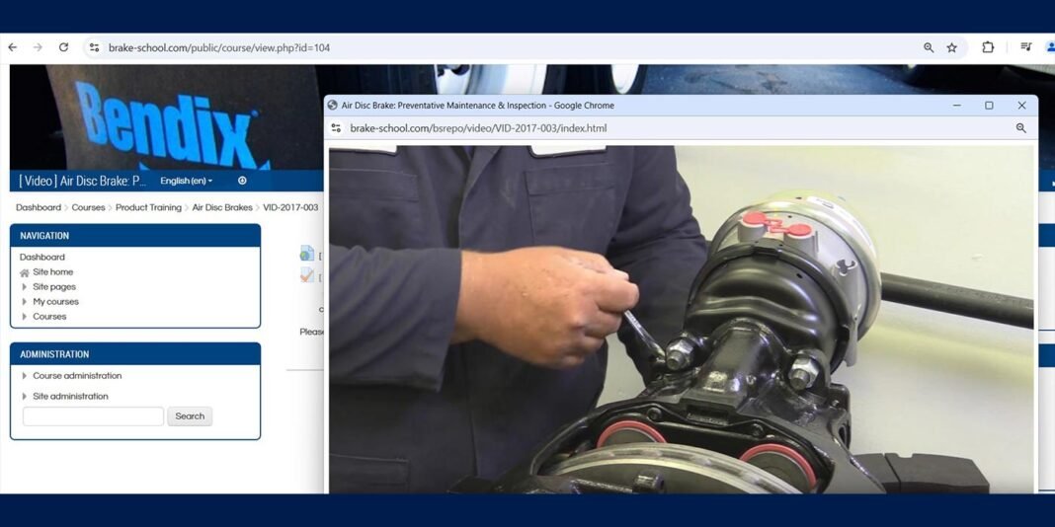1055x527 pixels.
Task: Open the browser extensions puzzle icon
Action: point(988,47)
